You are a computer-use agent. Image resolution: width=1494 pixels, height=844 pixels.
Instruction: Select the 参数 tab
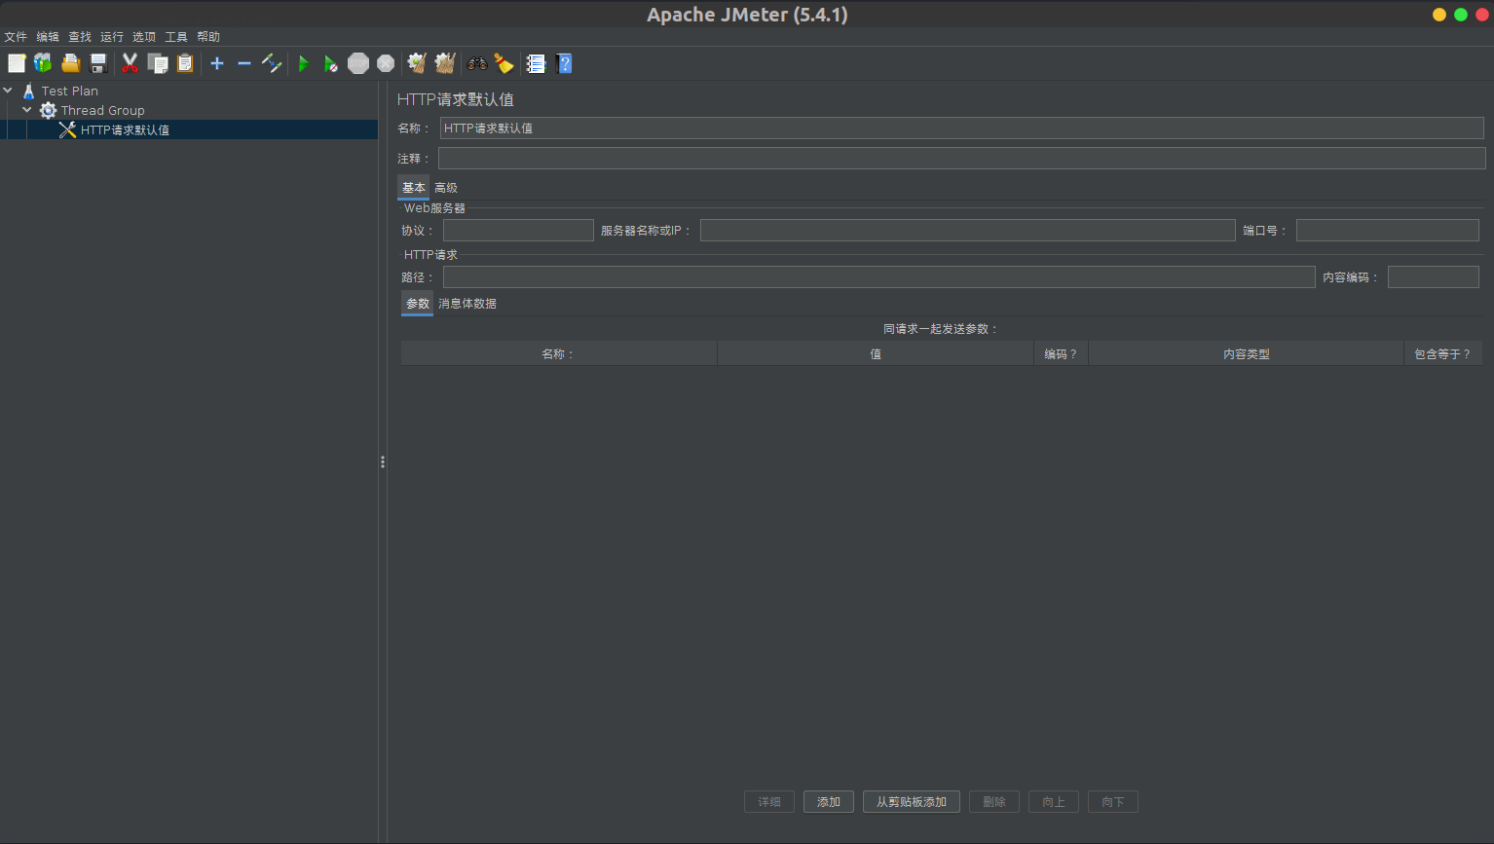pyautogui.click(x=418, y=304)
